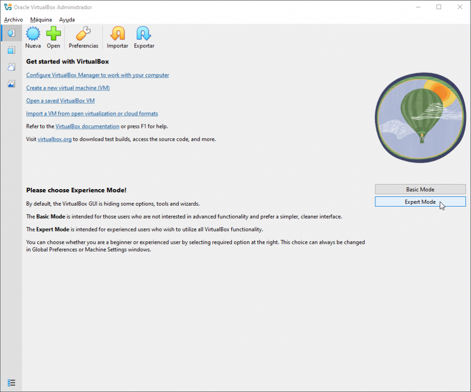471x392 pixels.
Task: Choose the Basic Mode button
Action: tap(420, 189)
